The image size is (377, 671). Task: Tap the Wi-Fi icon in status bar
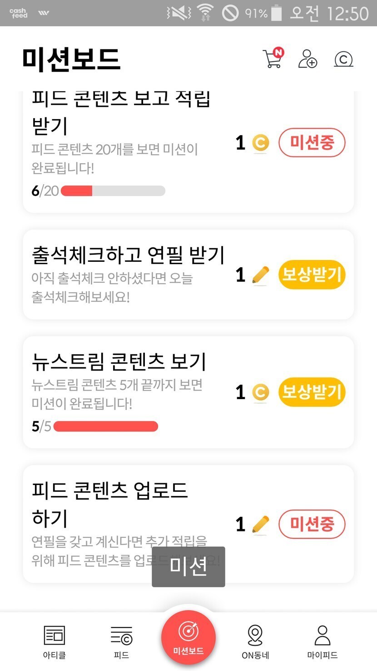click(205, 13)
